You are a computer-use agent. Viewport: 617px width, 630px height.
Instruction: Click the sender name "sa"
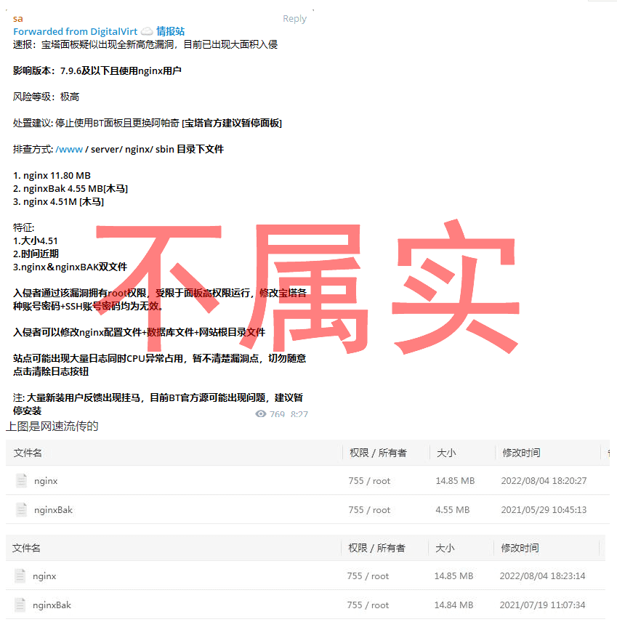[18, 18]
